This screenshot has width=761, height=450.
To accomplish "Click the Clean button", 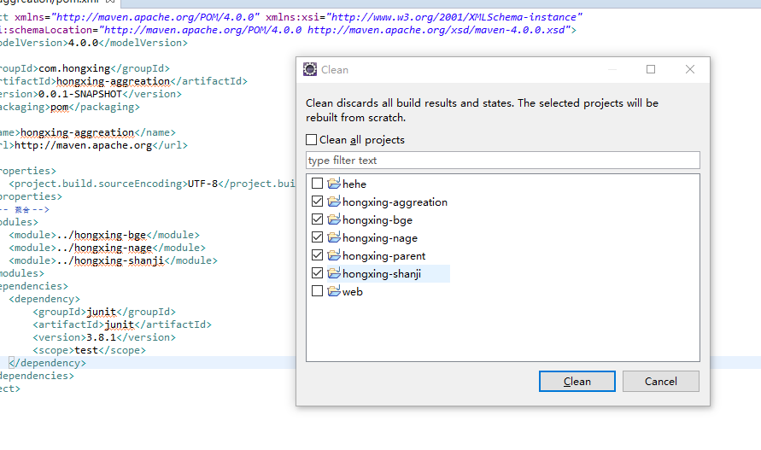I will [x=577, y=382].
